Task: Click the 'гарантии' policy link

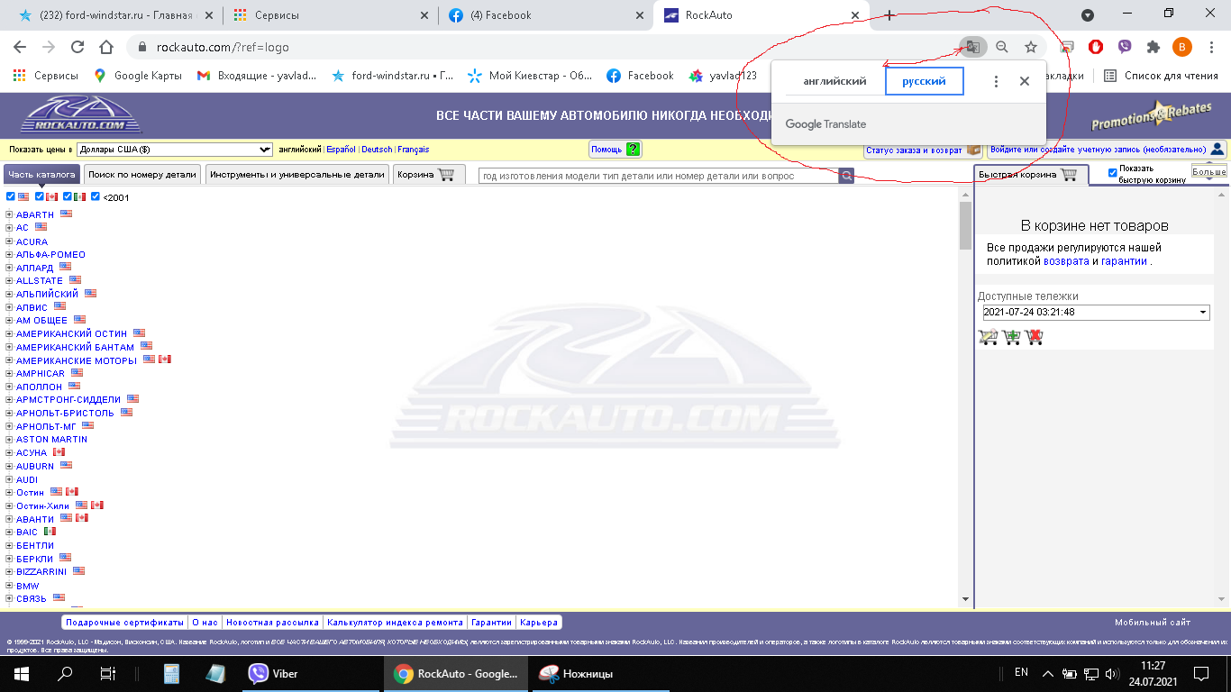Action: (1124, 261)
